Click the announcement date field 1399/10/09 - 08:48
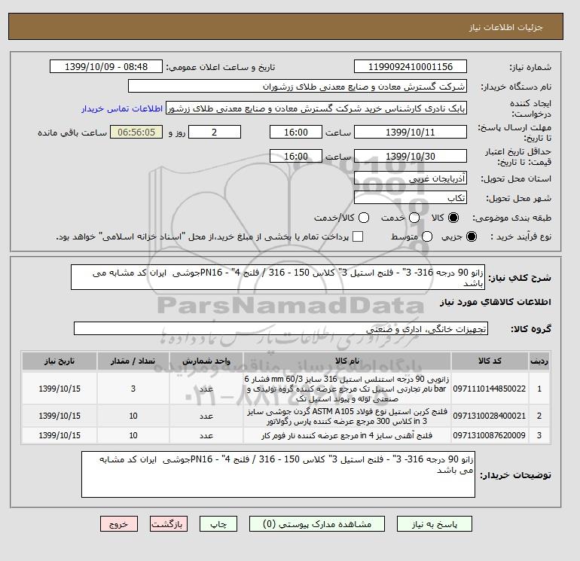Image resolution: width=580 pixels, height=561 pixels. click(x=106, y=66)
